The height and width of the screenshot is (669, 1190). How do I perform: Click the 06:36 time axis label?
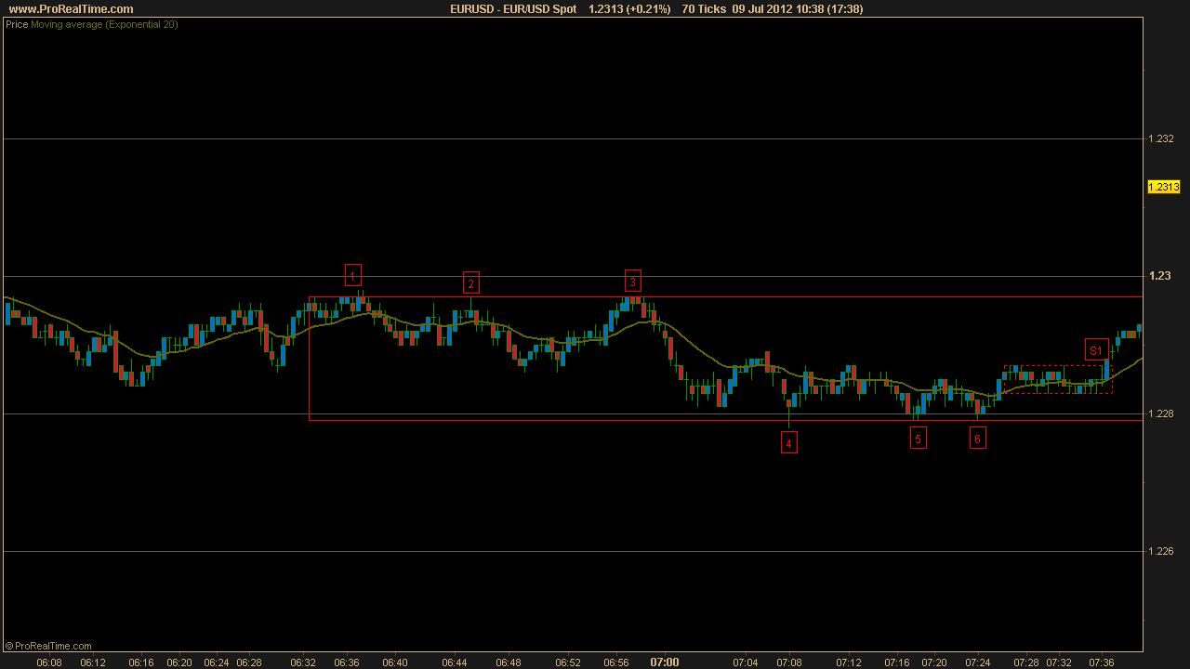point(347,662)
